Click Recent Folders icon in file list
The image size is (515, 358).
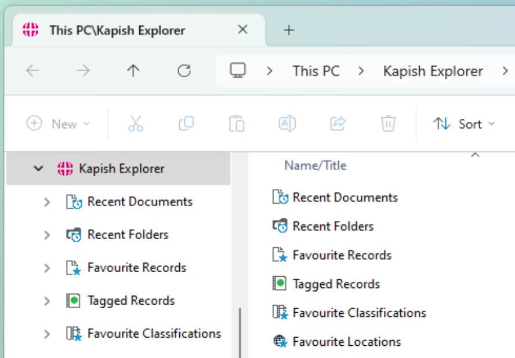[x=280, y=226]
